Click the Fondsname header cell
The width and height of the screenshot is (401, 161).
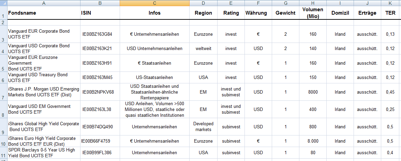(x=44, y=13)
